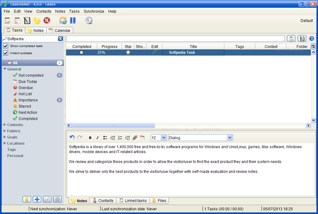Expand the Contexts tree group
318x214 pixels.
5,125
